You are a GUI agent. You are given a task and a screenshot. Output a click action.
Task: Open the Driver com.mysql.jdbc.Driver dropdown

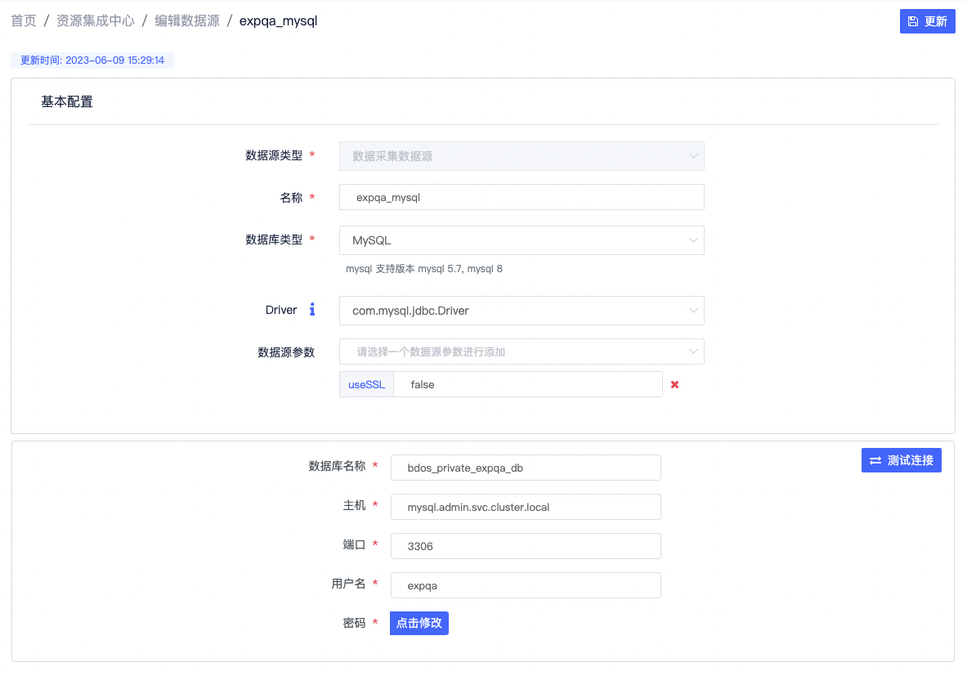tap(522, 311)
